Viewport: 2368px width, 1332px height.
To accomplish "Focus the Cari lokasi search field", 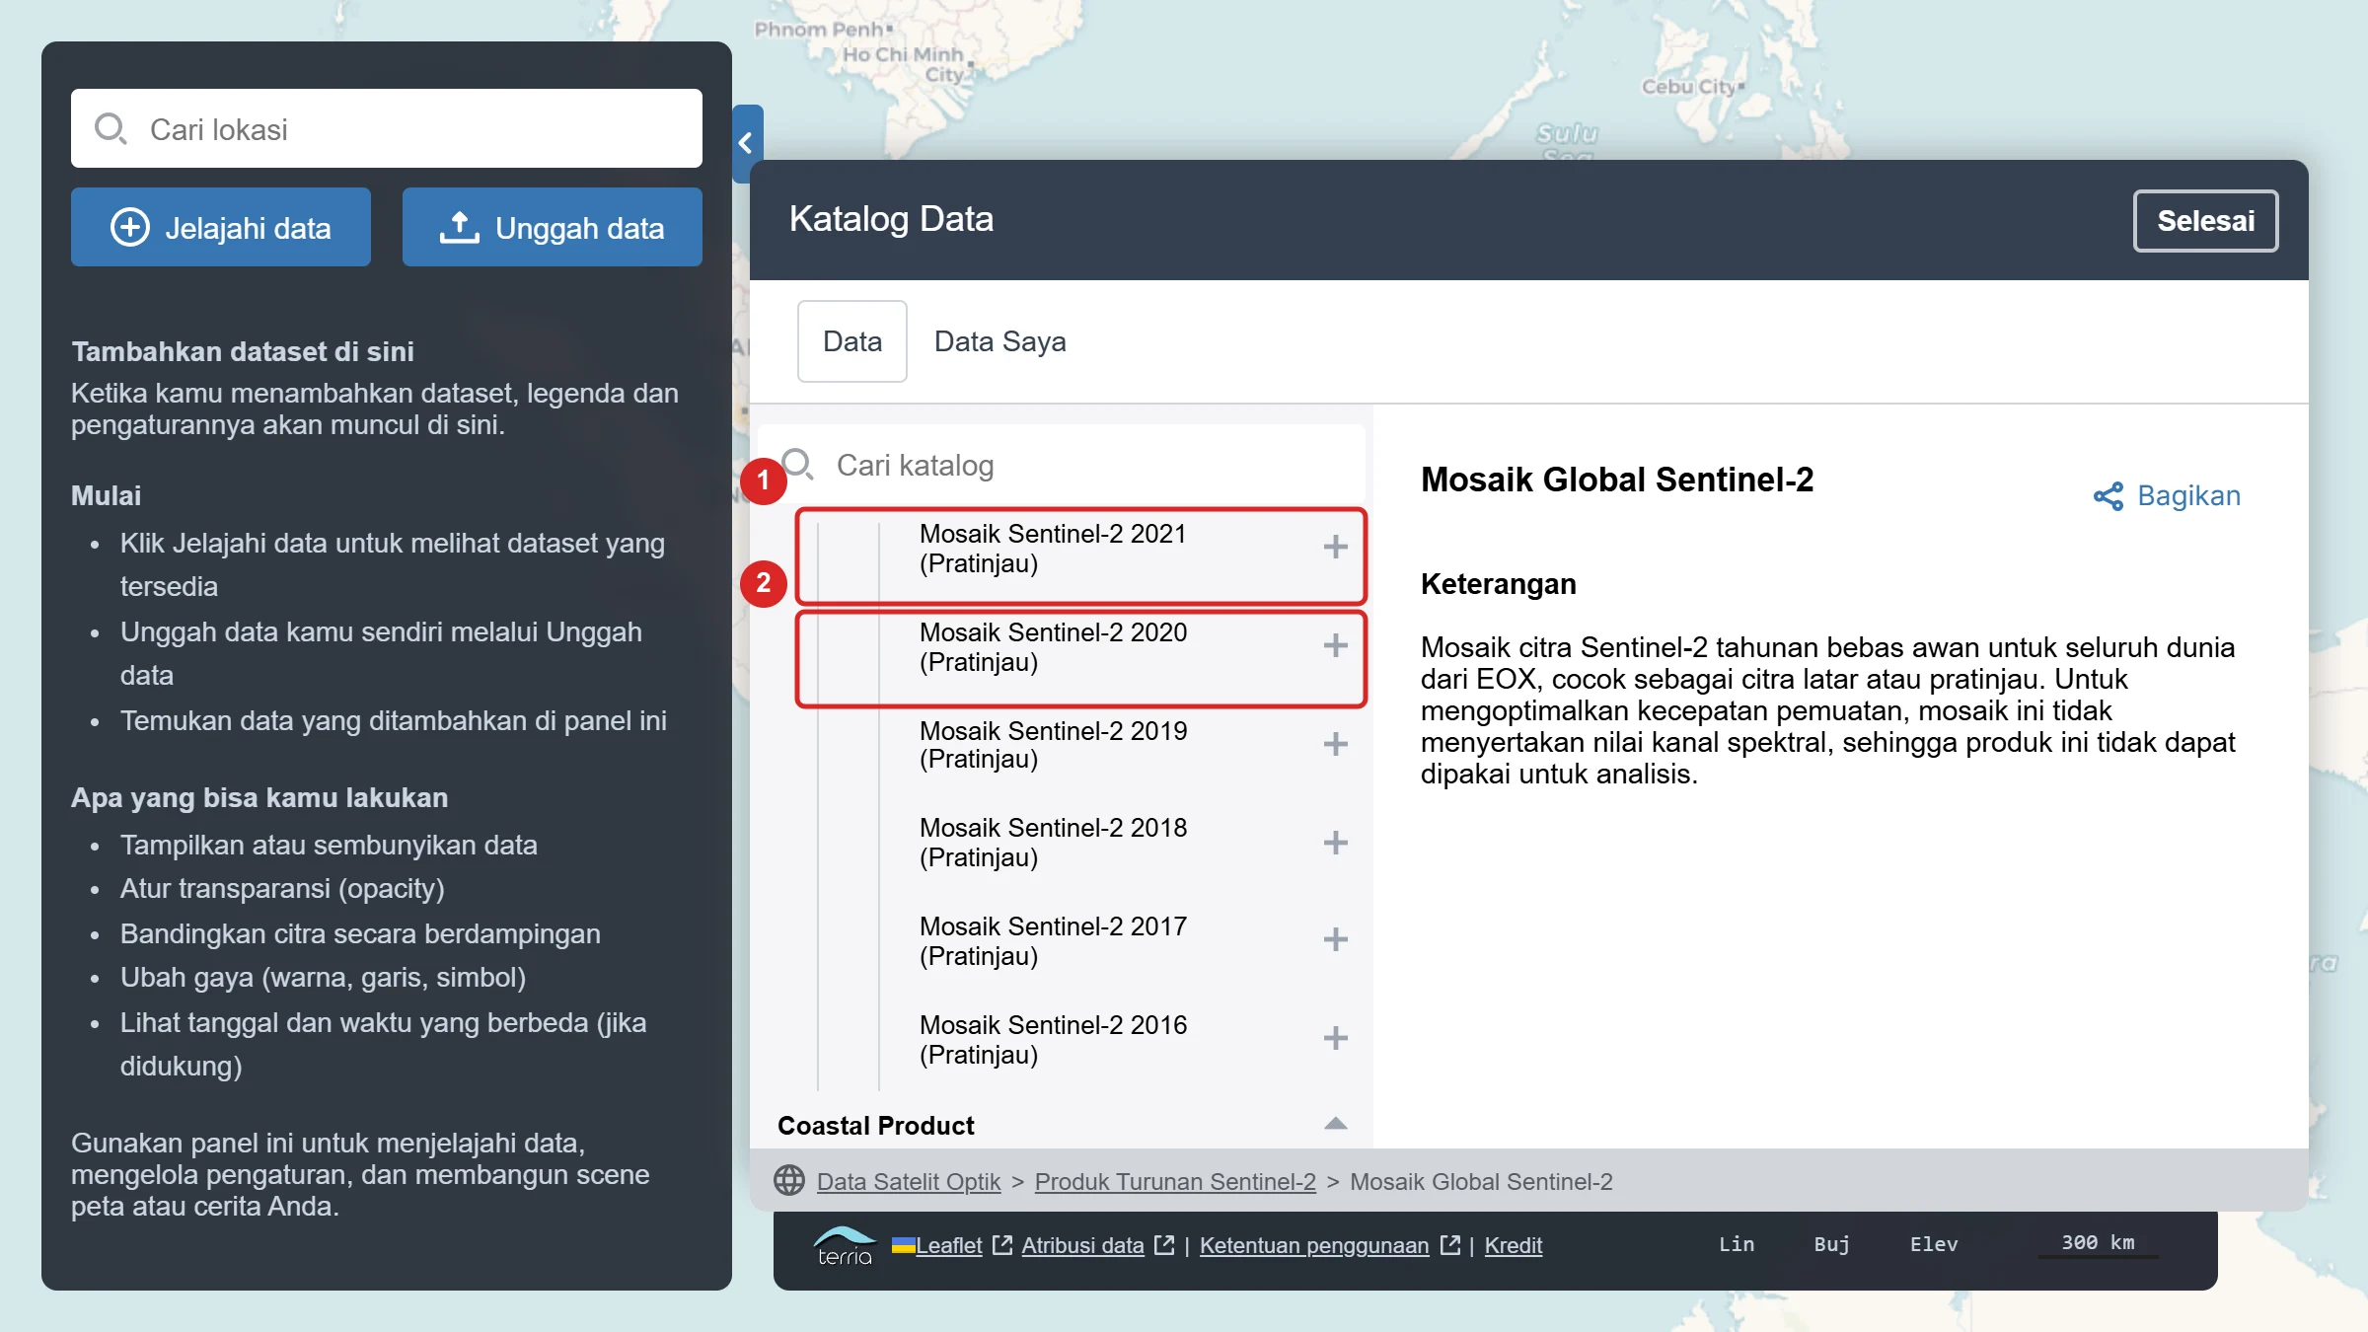I will [x=387, y=129].
